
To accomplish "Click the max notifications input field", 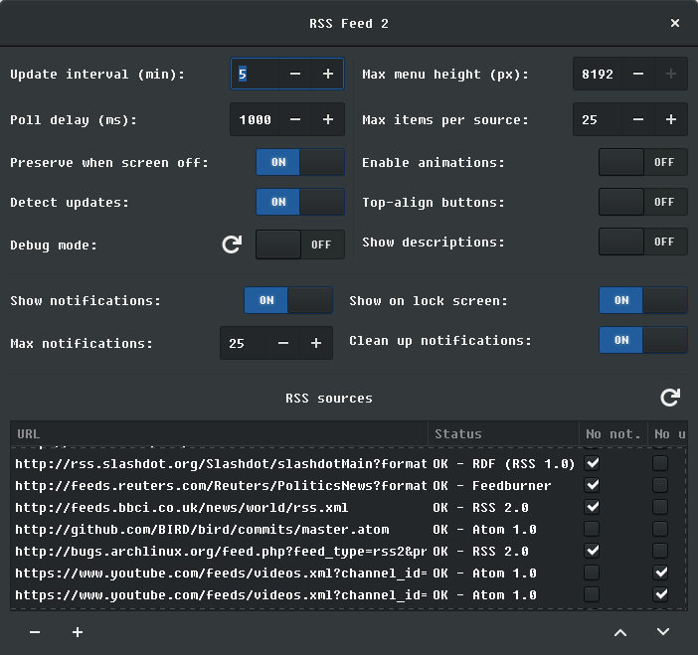I will click(x=244, y=343).
